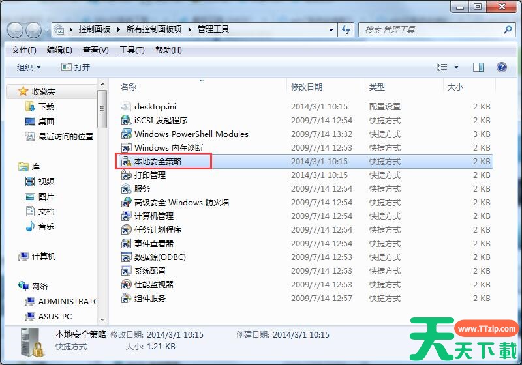The width and height of the screenshot is (522, 365).
Task: Open ADMINISTRATOR network computer
Action: point(68,302)
